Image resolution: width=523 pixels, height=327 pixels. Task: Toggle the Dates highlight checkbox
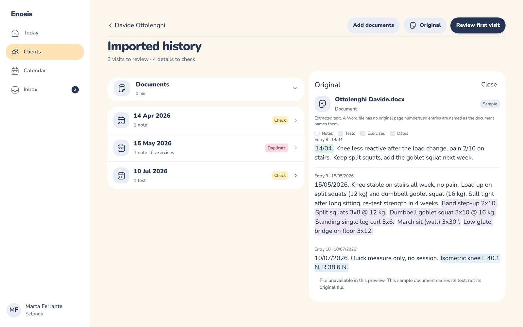click(393, 133)
